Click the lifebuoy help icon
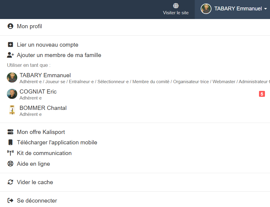270x207 pixels. click(10, 164)
